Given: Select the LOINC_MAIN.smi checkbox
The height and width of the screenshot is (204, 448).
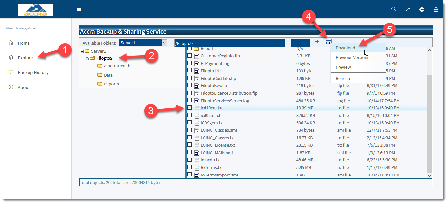Looking at the screenshot, I should [x=190, y=153].
